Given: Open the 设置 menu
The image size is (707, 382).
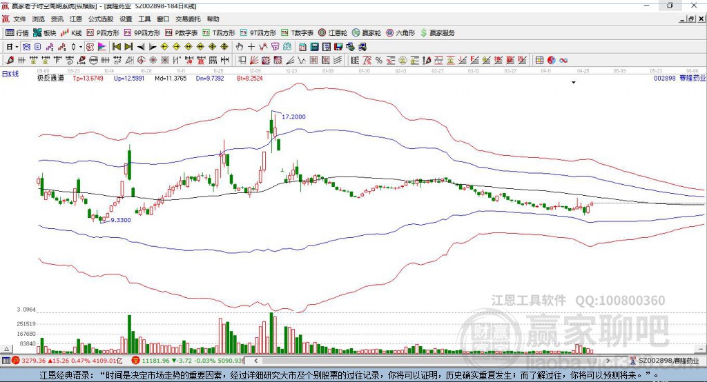Looking at the screenshot, I should (x=126, y=19).
